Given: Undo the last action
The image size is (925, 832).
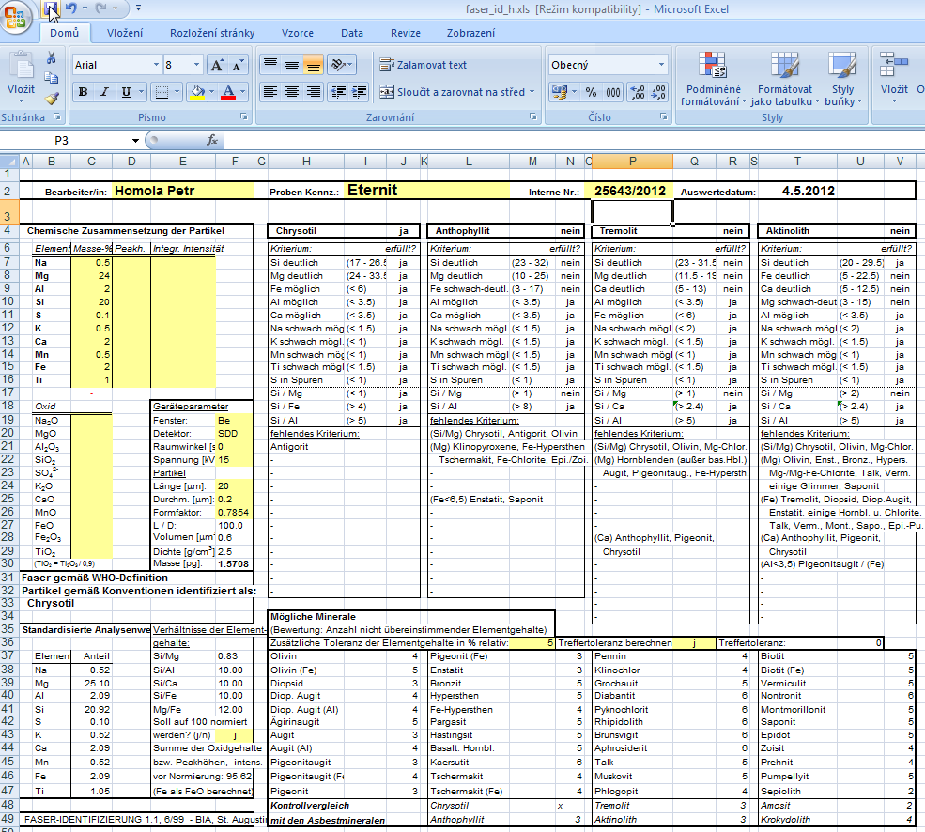Looking at the screenshot, I should [71, 8].
